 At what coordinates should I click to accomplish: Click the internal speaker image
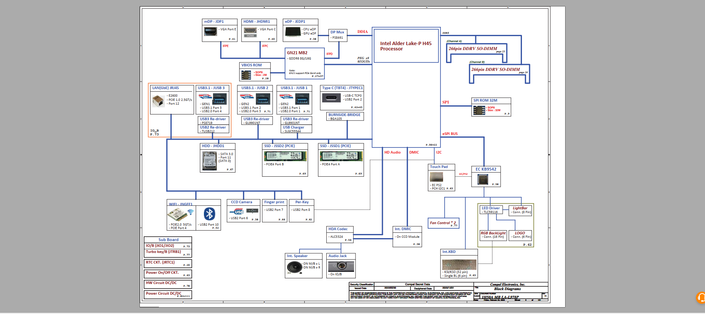pyautogui.click(x=294, y=267)
